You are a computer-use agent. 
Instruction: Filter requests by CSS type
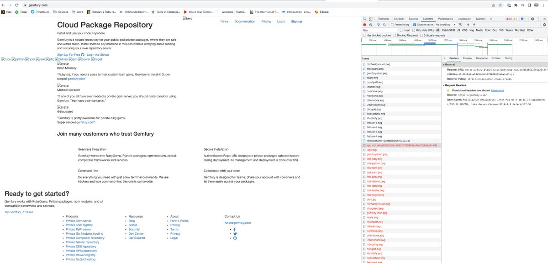click(x=464, y=30)
